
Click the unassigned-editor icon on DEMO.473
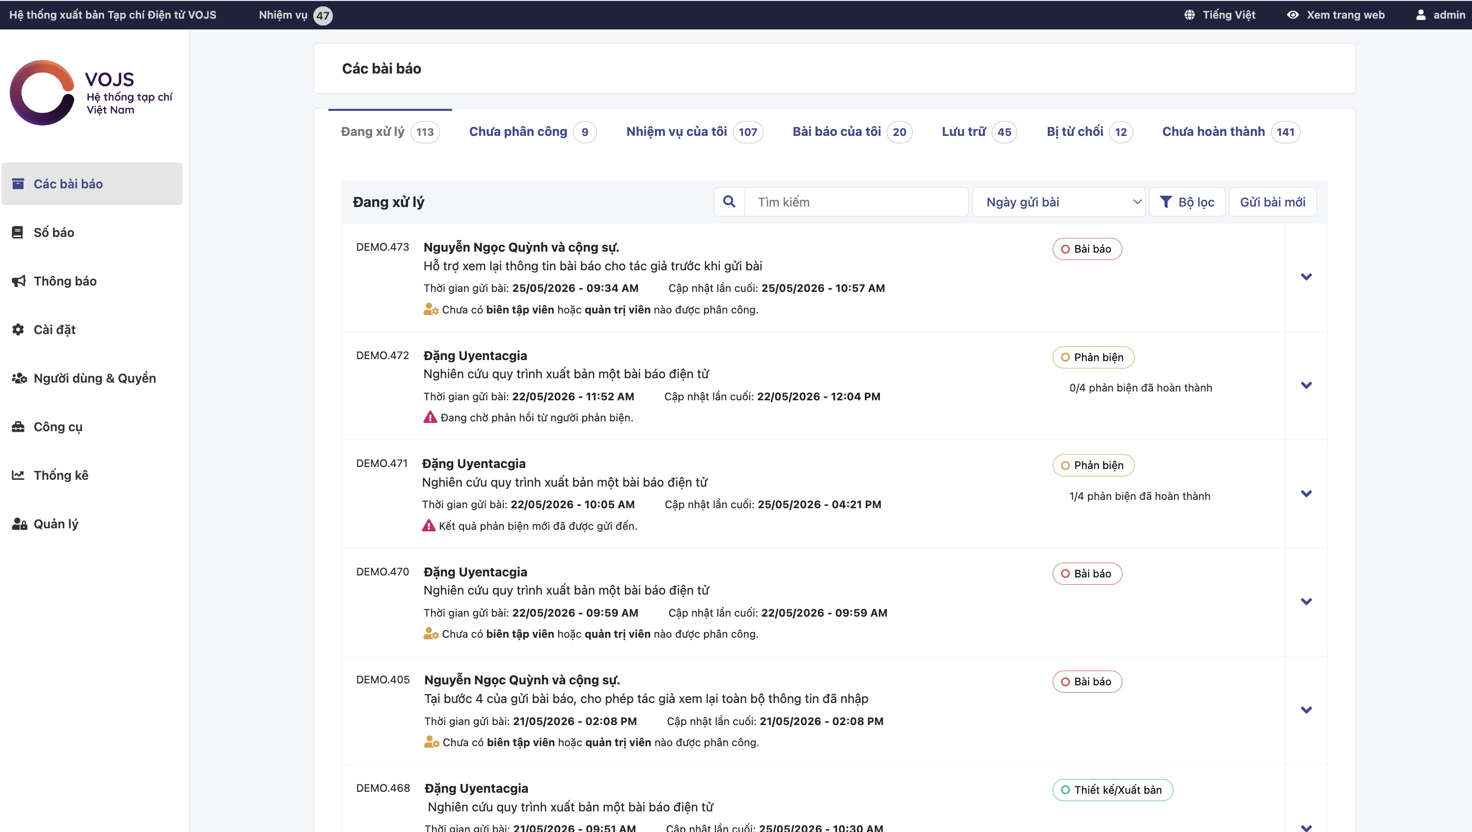(x=431, y=309)
